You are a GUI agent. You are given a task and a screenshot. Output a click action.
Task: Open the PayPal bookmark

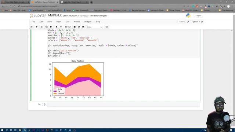coord(67,10)
